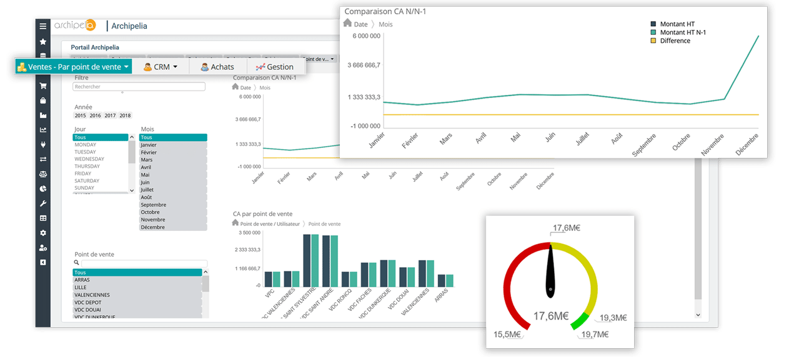This screenshot has height=357, width=789.
Task: Open the Gestion menu
Action: pyautogui.click(x=275, y=67)
